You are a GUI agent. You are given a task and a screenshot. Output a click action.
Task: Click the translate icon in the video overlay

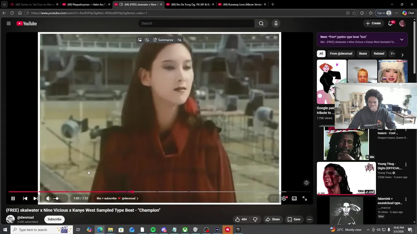[x=180, y=40]
